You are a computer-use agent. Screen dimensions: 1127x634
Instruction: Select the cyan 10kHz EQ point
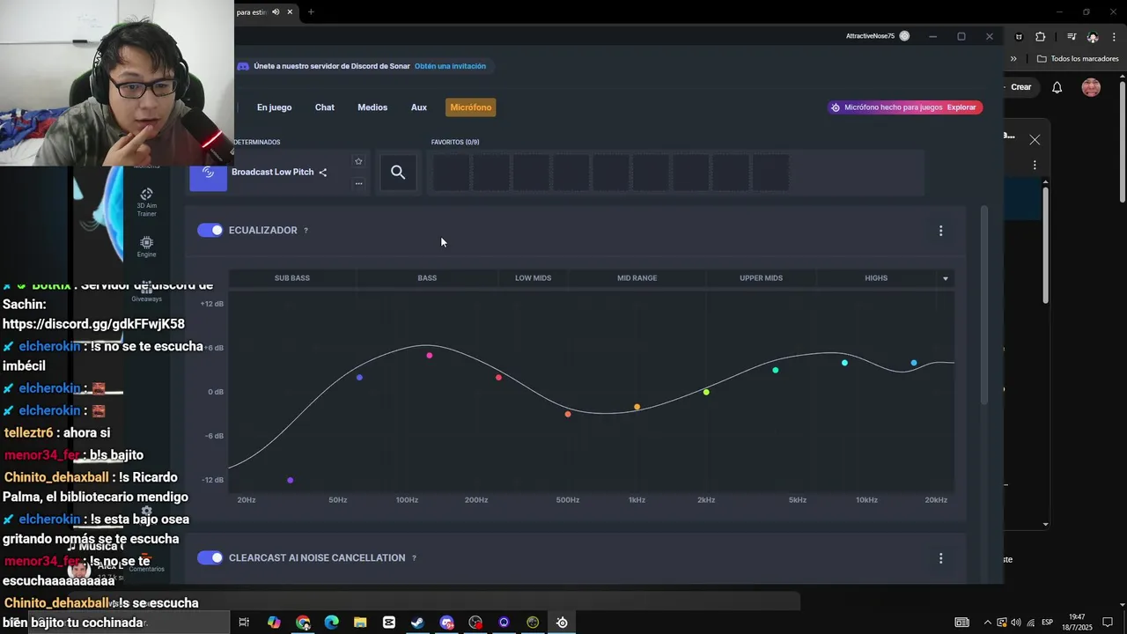pyautogui.click(x=844, y=363)
